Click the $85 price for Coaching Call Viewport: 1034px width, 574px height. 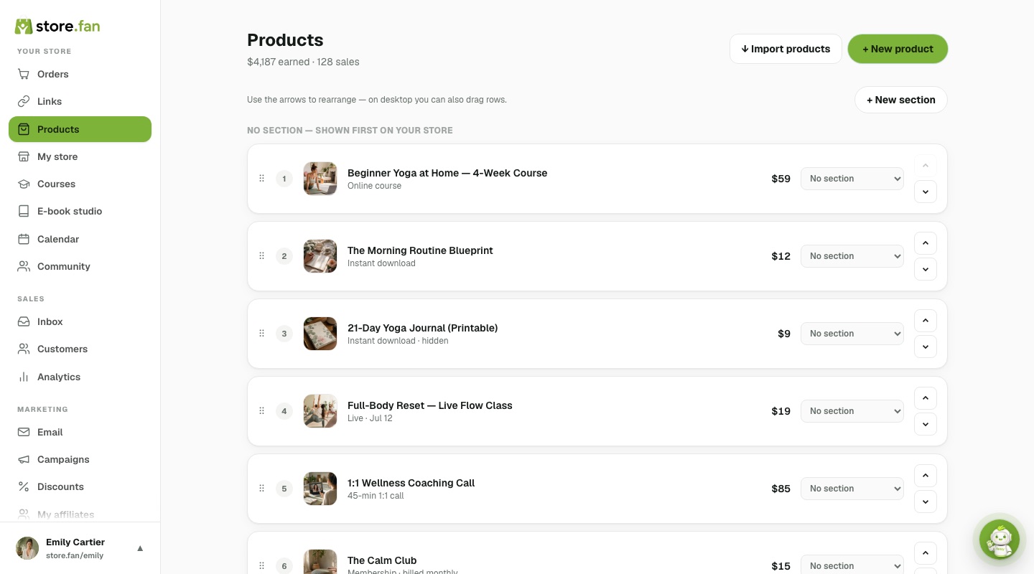[x=781, y=489]
